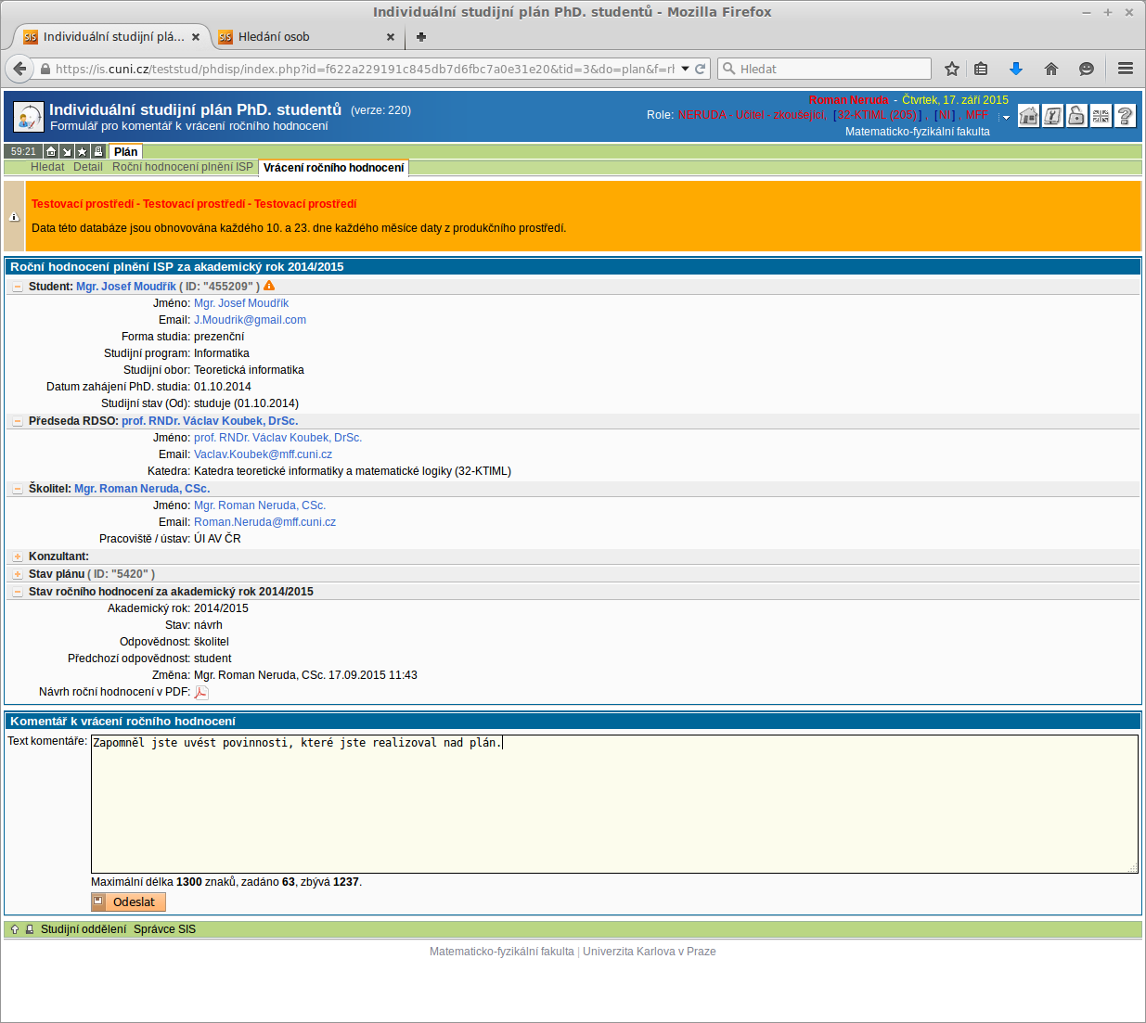
Task: Switch language with the UK flag icon
Action: (x=1101, y=115)
